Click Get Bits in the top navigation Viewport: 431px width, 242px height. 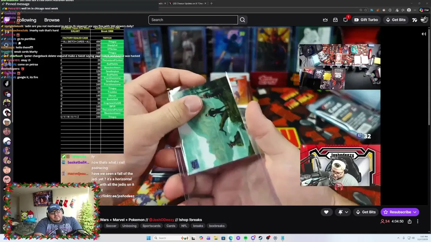(396, 20)
